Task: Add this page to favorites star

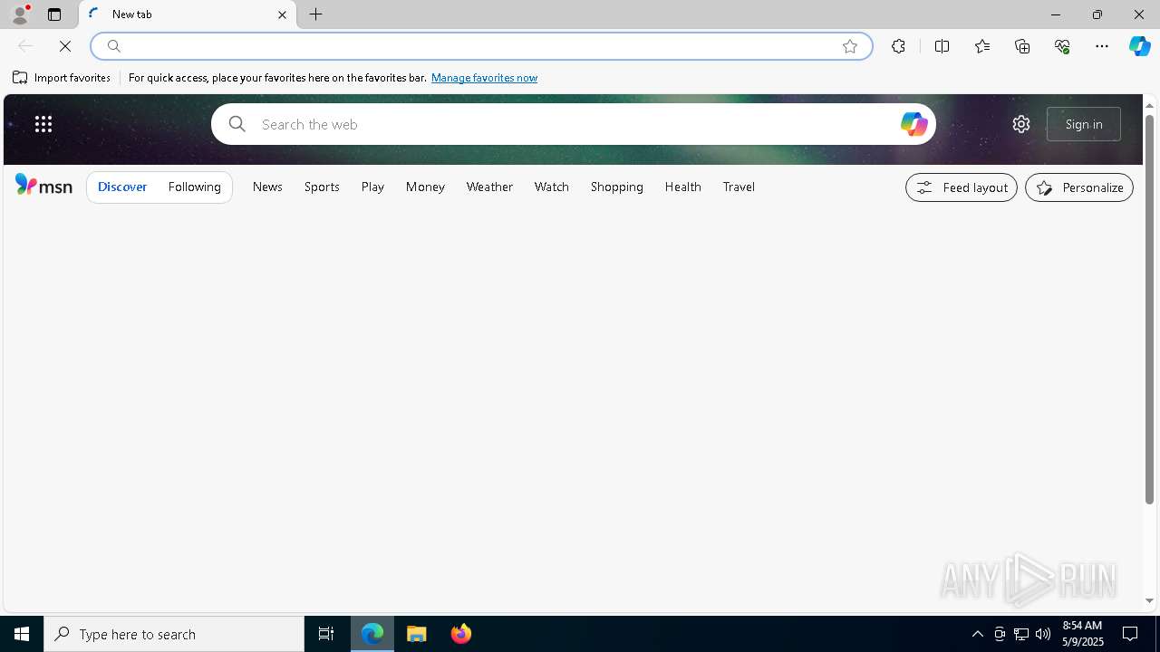Action: (850, 46)
